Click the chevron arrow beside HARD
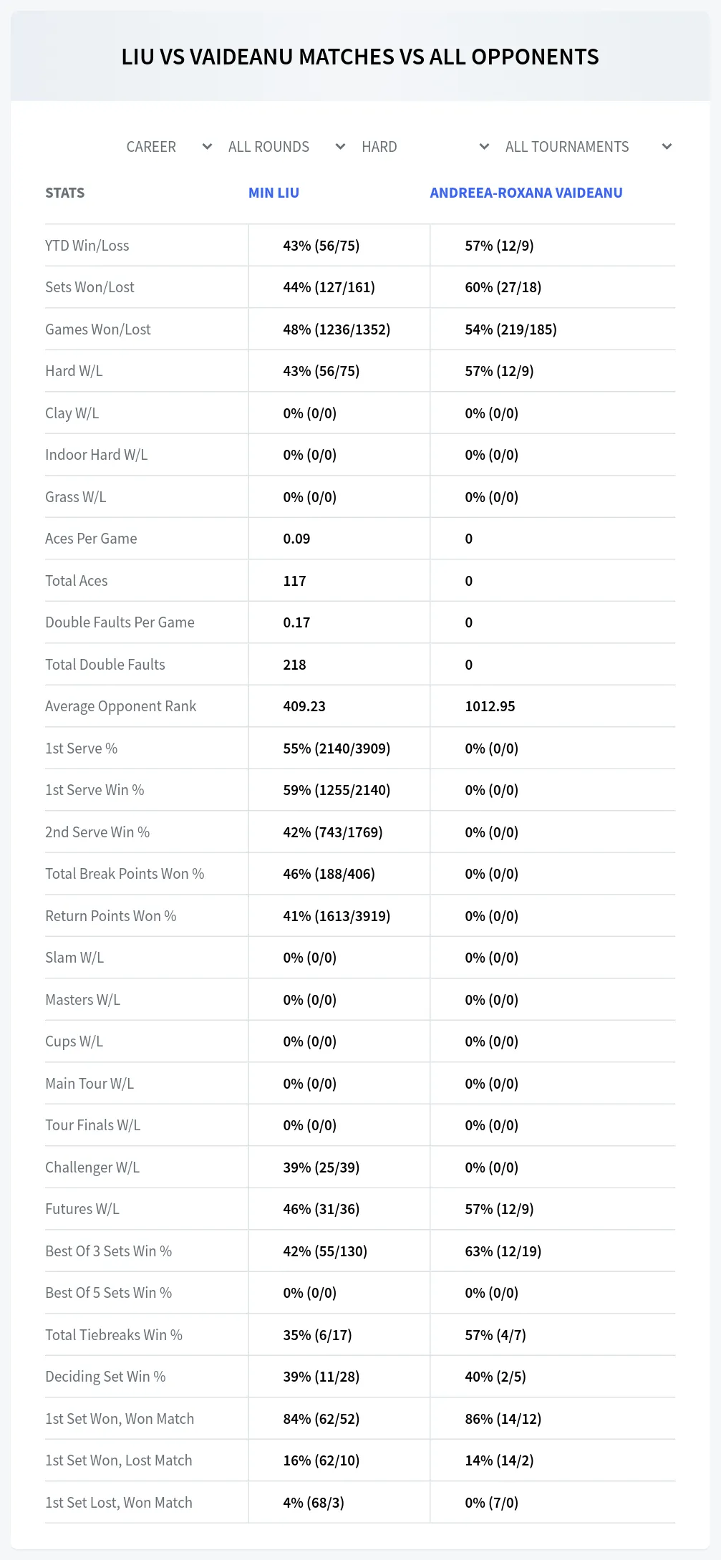 [484, 147]
